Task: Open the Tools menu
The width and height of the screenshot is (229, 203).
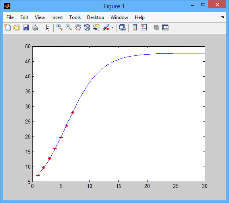Action: (x=75, y=17)
